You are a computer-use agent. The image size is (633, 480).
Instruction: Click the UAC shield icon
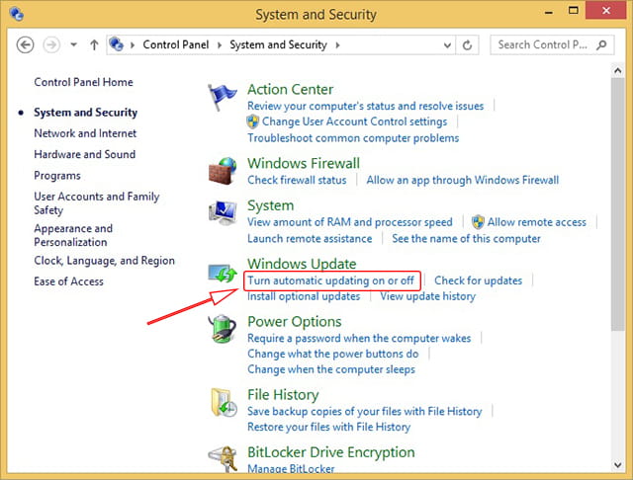point(253,121)
